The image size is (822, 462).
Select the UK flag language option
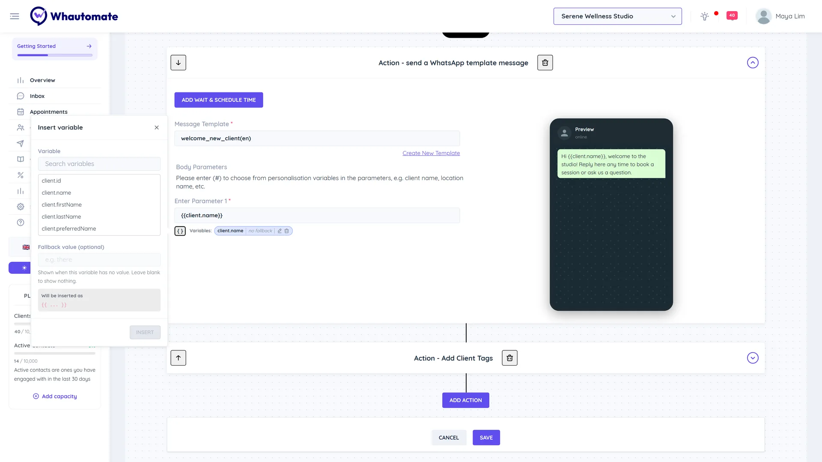(26, 247)
